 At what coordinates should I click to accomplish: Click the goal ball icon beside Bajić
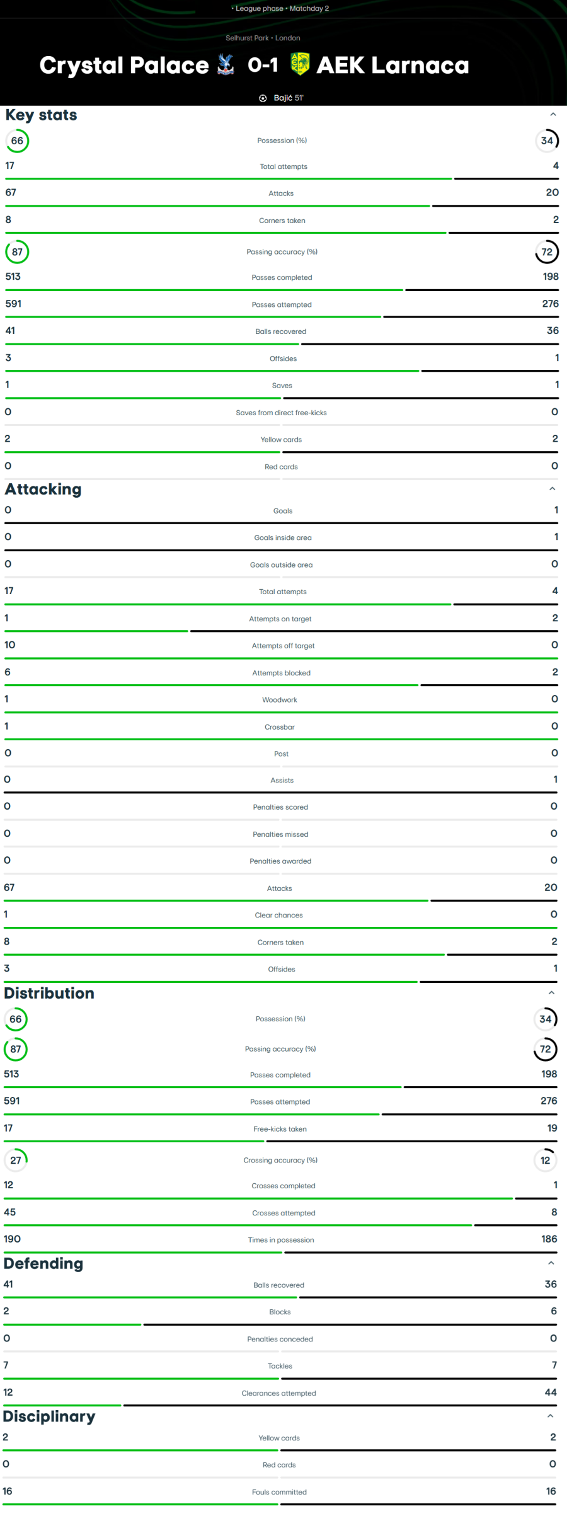(263, 98)
